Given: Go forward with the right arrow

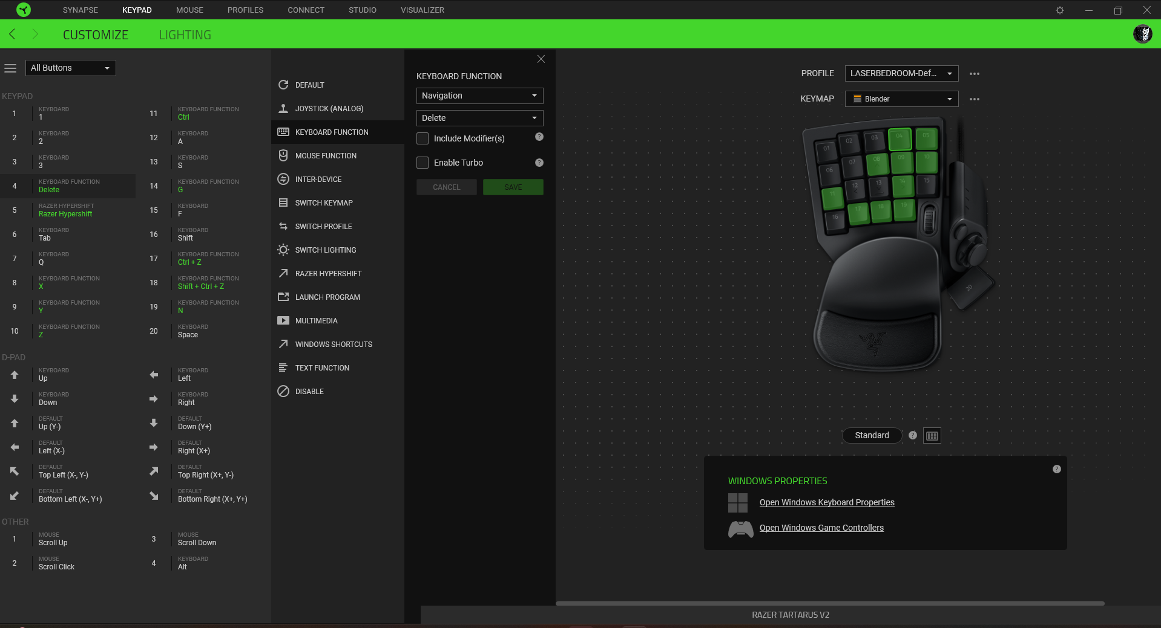Looking at the screenshot, I should (x=35, y=34).
